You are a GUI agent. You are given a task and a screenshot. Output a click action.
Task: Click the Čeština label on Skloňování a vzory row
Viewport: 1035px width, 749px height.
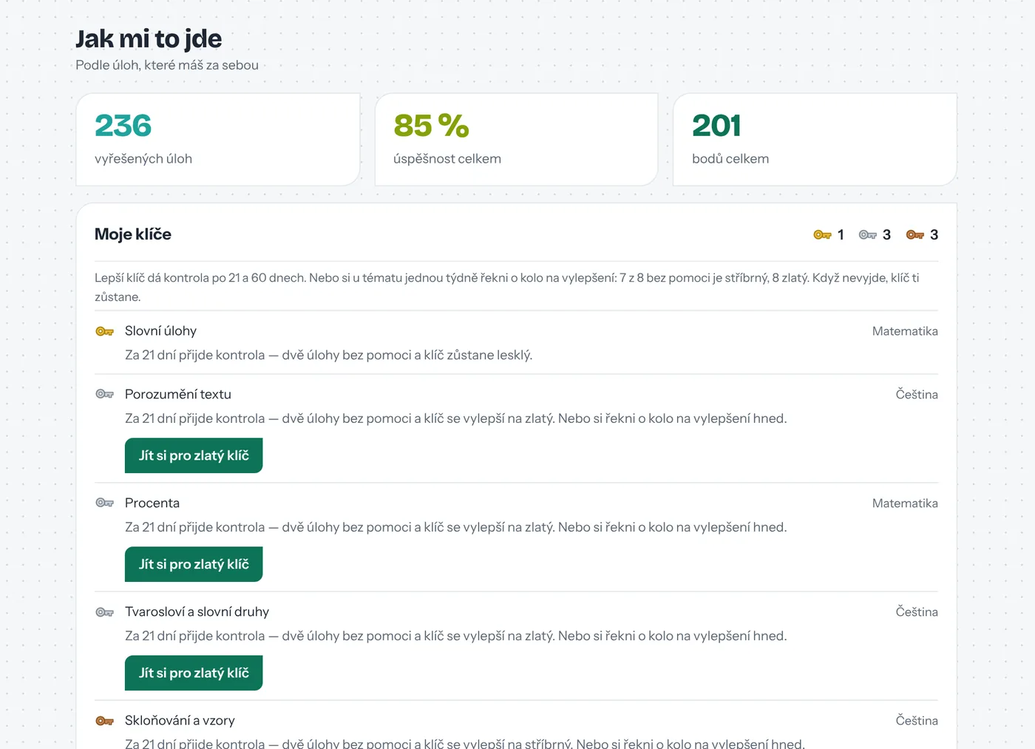[x=917, y=721]
